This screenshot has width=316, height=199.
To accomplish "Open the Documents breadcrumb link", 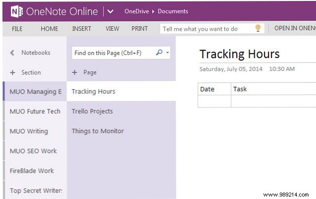I will click(173, 11).
